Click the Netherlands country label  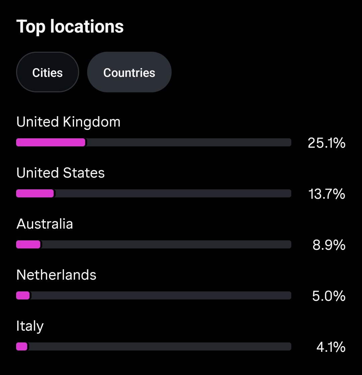click(x=56, y=275)
